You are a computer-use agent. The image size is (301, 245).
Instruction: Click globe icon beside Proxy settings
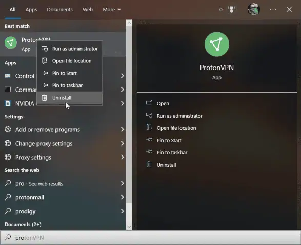[x=8, y=157]
